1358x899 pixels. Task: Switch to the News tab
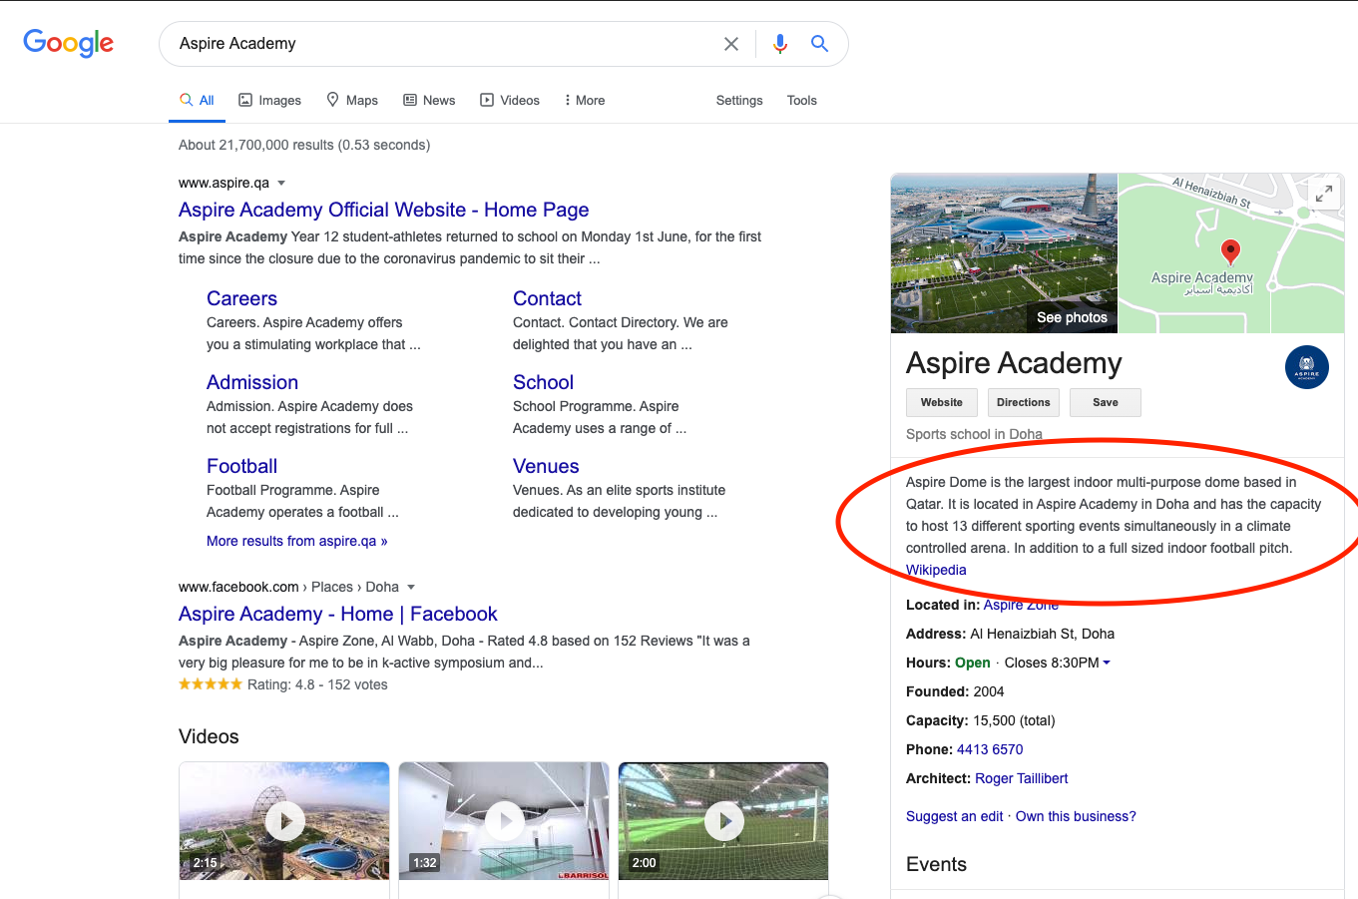429,100
